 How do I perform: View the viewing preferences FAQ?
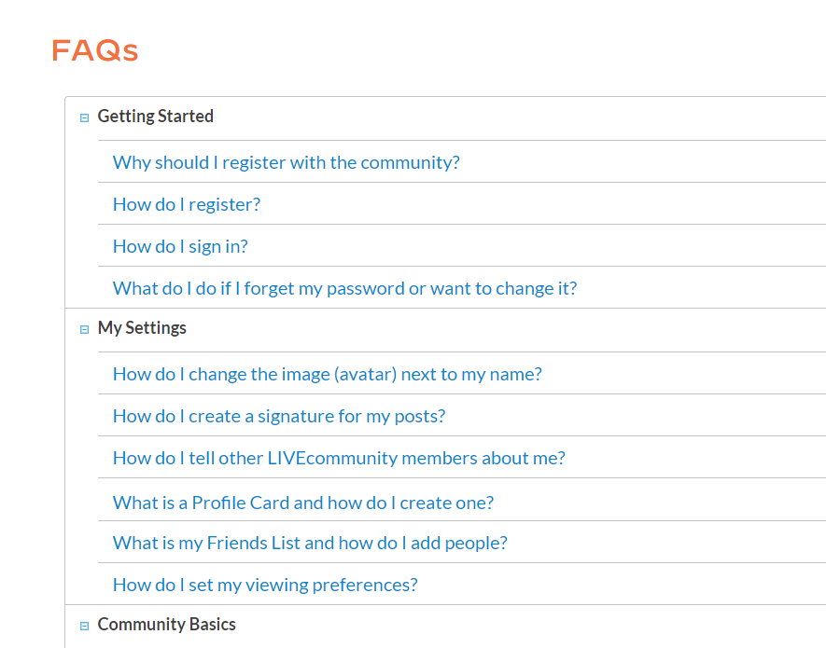265,585
